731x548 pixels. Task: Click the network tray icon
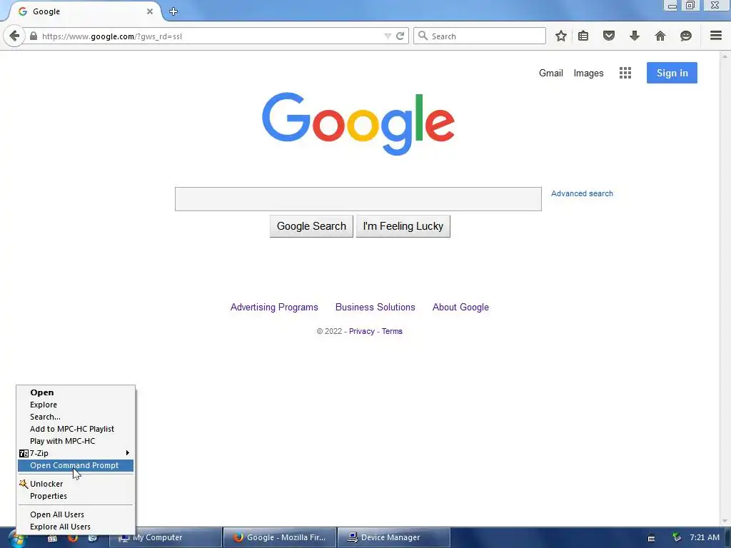point(677,537)
